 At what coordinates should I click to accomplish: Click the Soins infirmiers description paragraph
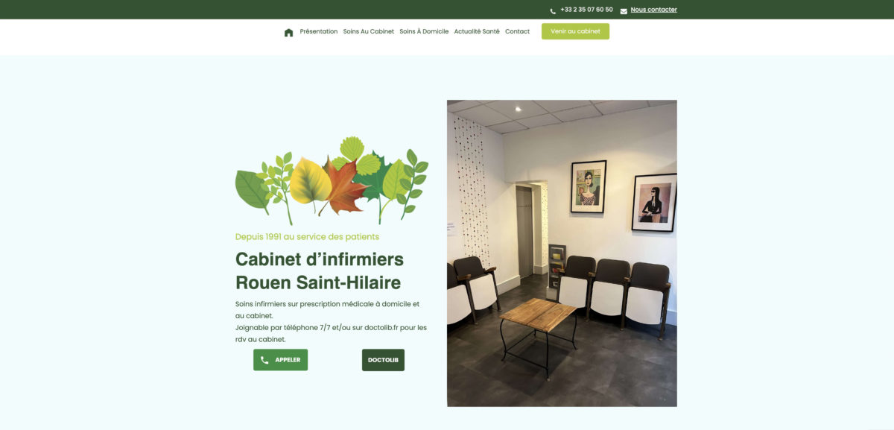coord(332,321)
